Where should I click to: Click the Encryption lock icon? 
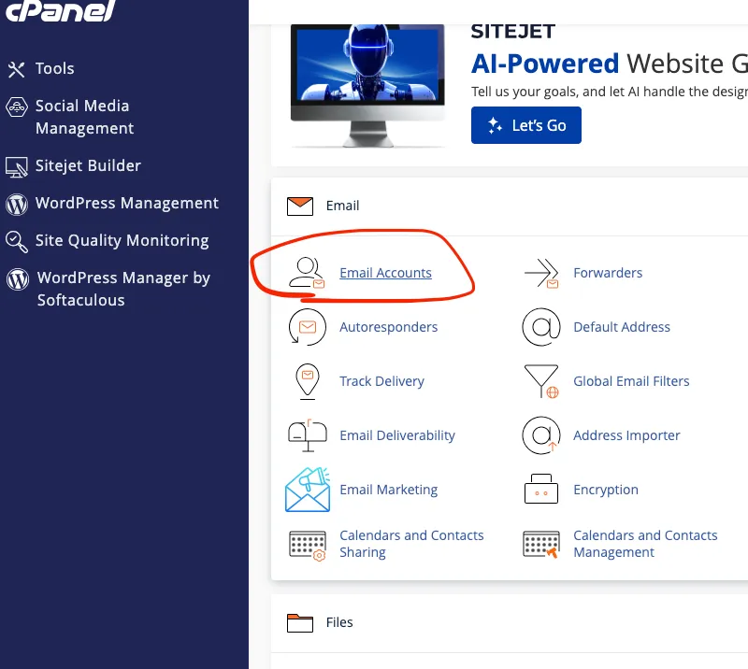coord(541,489)
